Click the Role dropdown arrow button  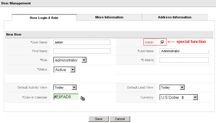pyautogui.click(x=84, y=60)
